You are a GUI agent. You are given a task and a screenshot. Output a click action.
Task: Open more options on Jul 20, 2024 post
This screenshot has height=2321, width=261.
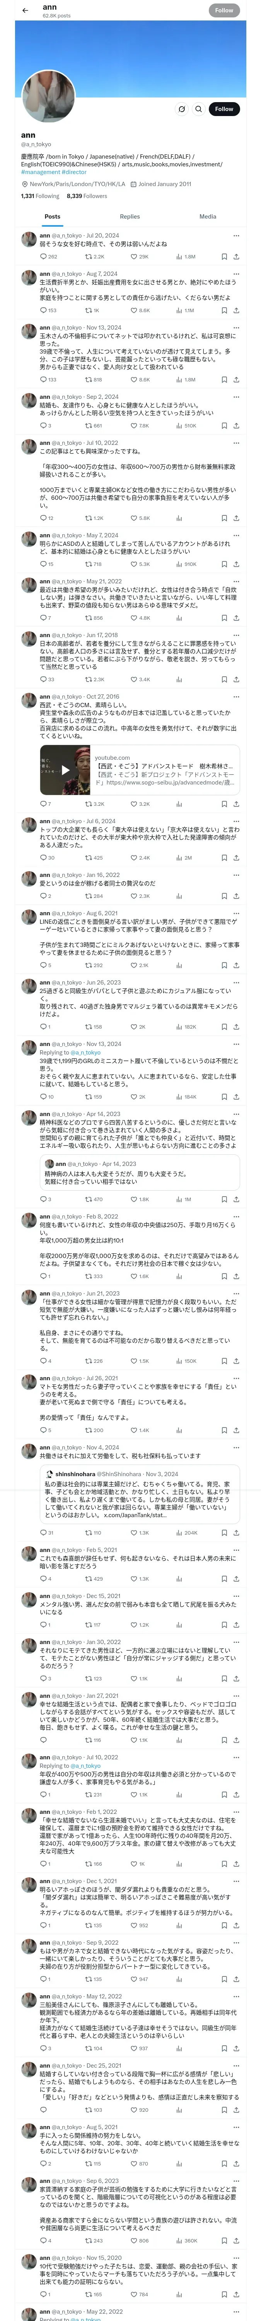tap(236, 236)
